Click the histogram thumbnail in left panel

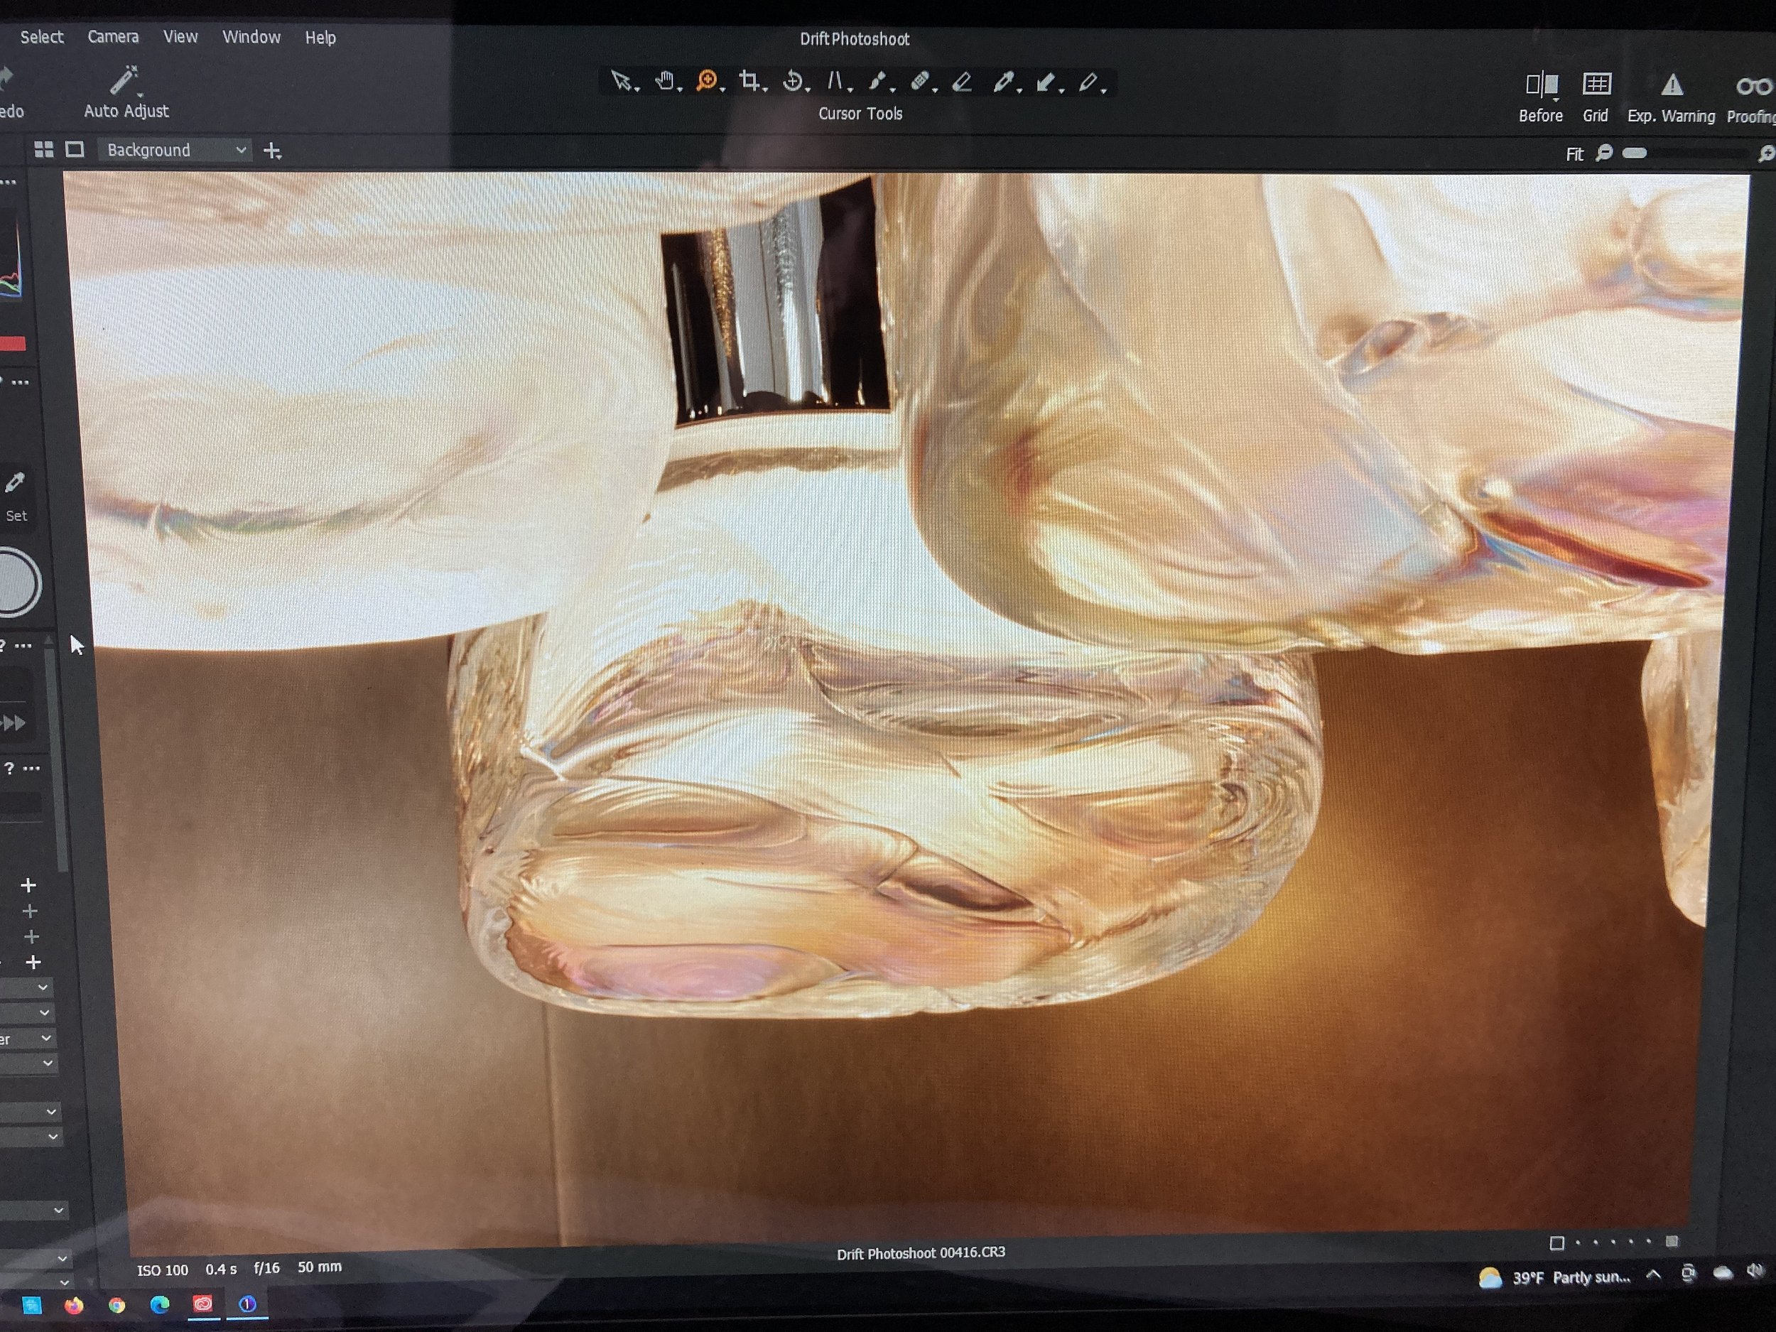click(11, 253)
